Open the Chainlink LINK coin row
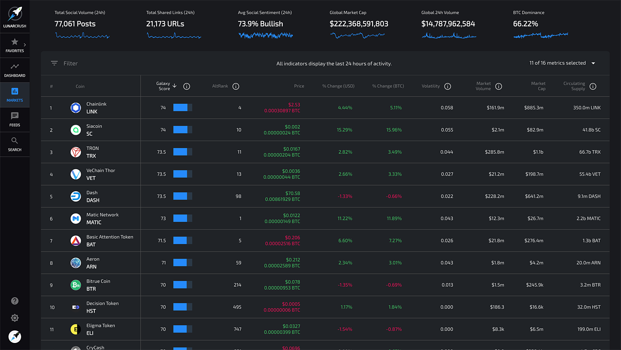This screenshot has height=350, width=621. coord(96,108)
